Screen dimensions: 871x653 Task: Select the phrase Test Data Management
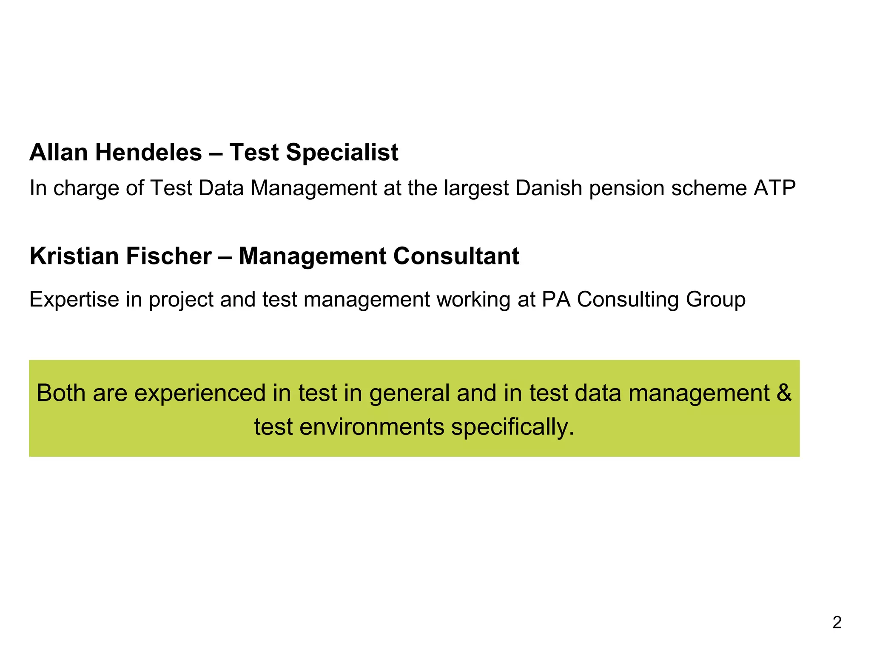pos(264,188)
